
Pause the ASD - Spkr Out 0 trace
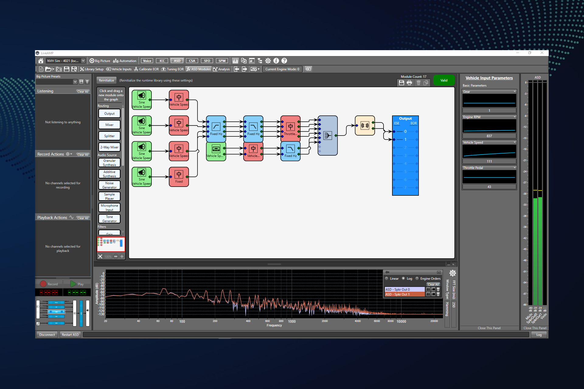coord(428,289)
